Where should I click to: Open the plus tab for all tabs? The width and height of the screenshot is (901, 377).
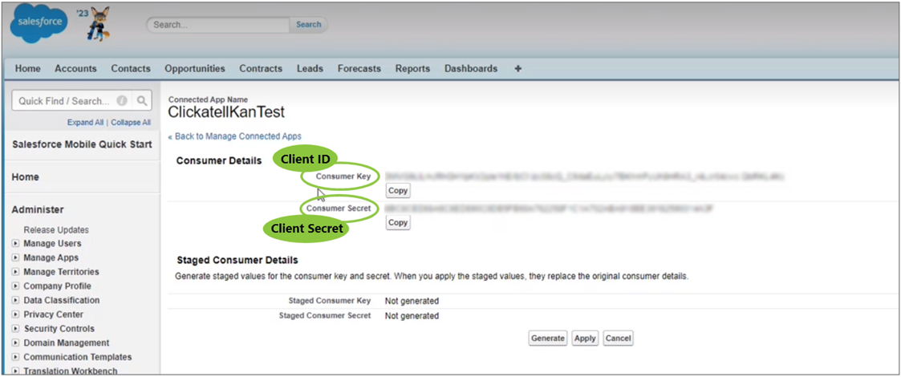[x=517, y=68]
